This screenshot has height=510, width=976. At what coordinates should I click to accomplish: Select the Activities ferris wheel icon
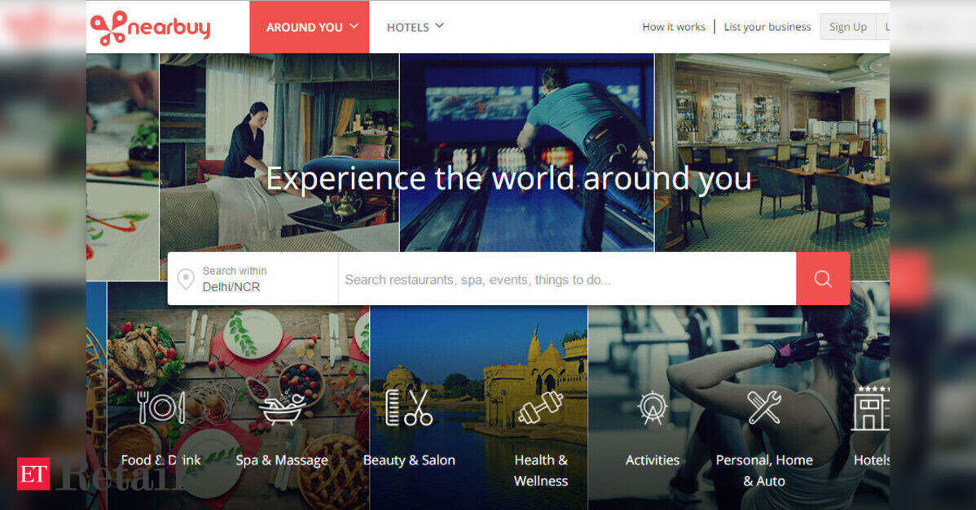pos(653,408)
